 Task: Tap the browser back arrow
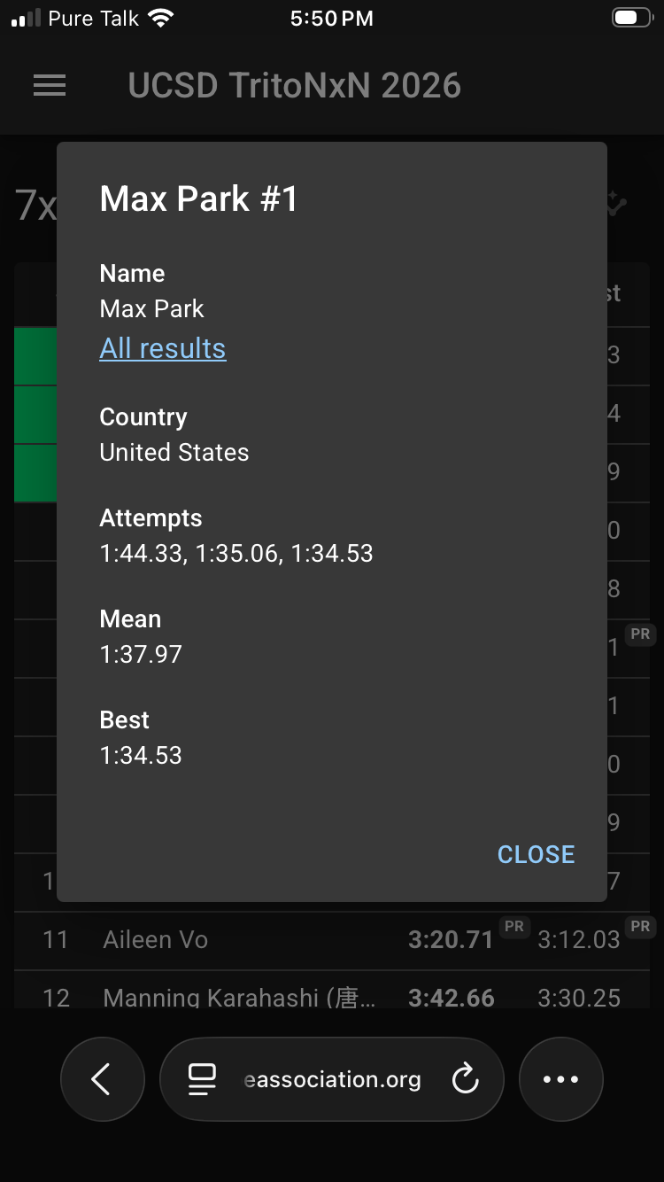pos(102,1079)
